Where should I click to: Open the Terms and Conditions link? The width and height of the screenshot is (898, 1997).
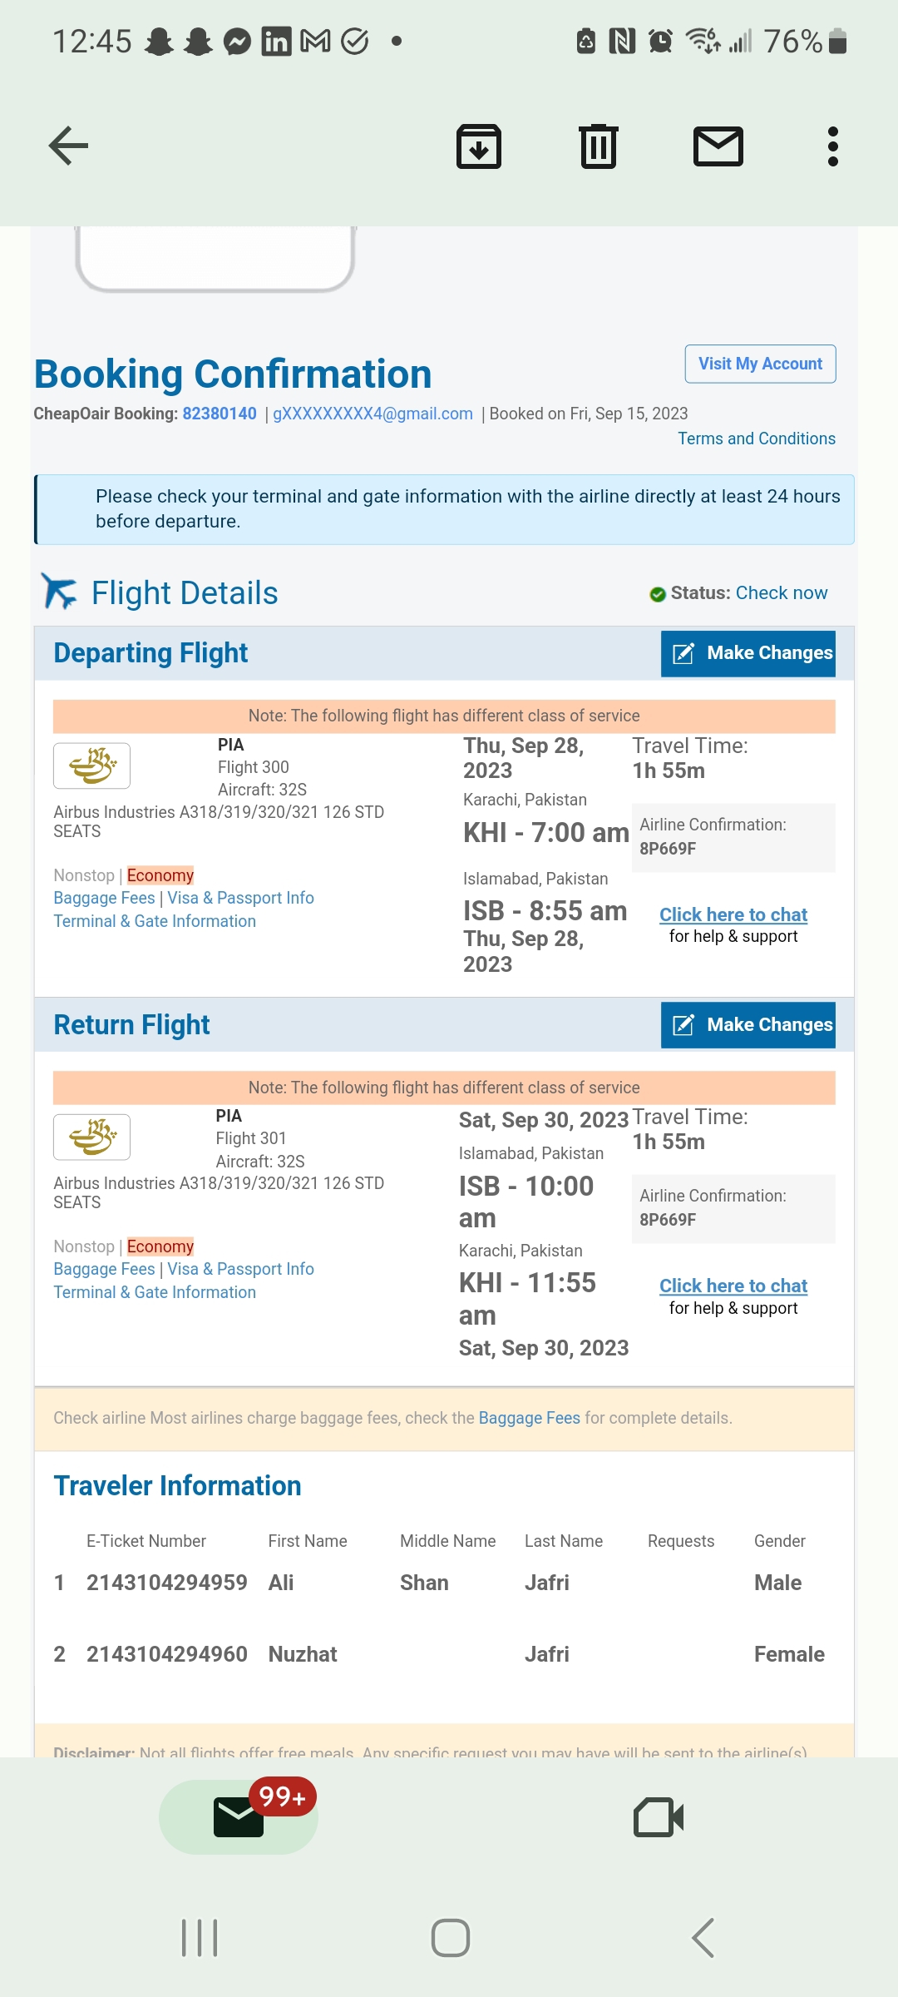(x=756, y=439)
